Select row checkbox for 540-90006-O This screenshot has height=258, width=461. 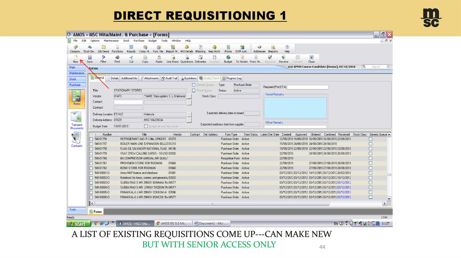(91, 197)
